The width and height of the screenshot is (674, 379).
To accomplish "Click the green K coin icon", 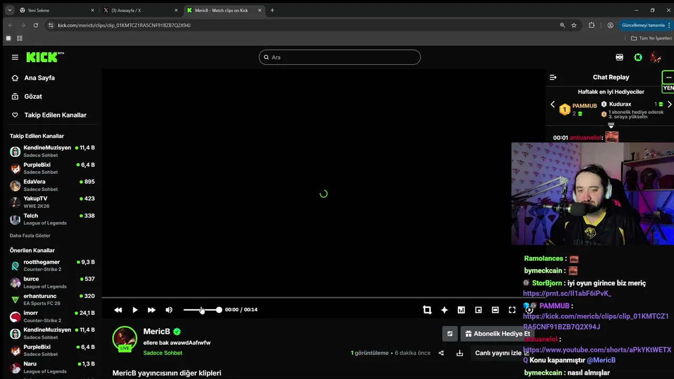I will (x=638, y=57).
